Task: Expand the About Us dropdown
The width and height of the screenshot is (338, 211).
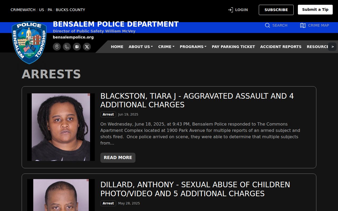Action: tap(141, 47)
